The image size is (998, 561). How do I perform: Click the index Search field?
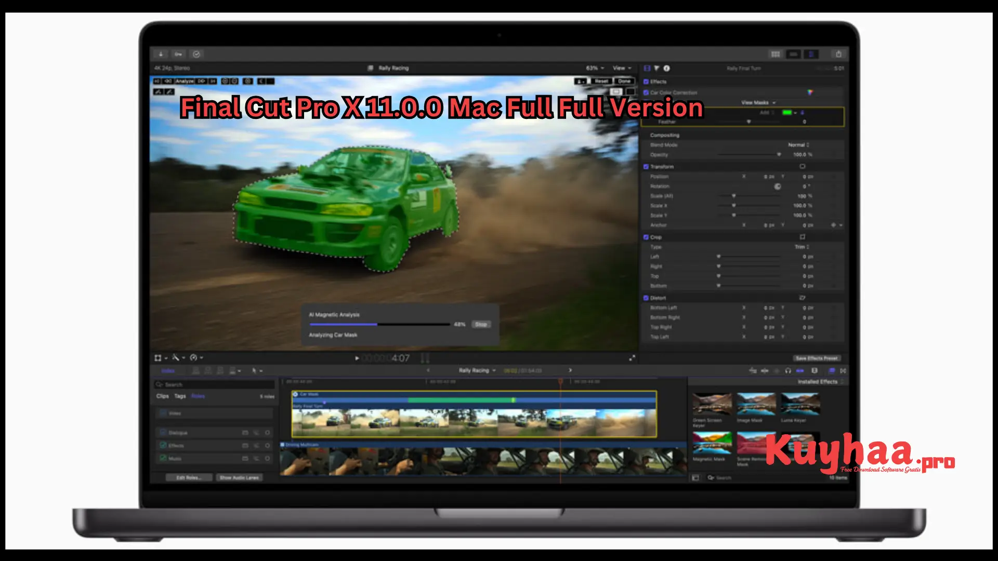tap(214, 384)
